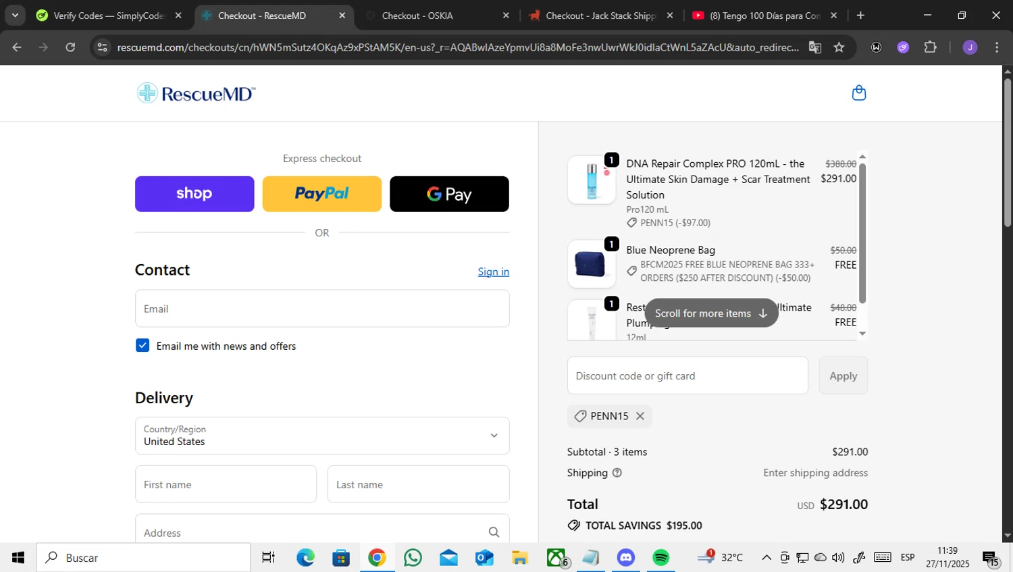Bookmark this page with the star icon
This screenshot has height=572, width=1013.
pyautogui.click(x=839, y=47)
